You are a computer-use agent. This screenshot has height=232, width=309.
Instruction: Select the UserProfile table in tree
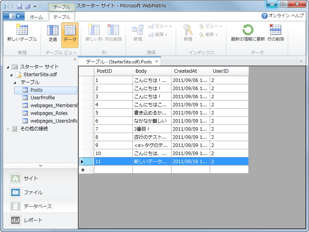click(x=42, y=98)
